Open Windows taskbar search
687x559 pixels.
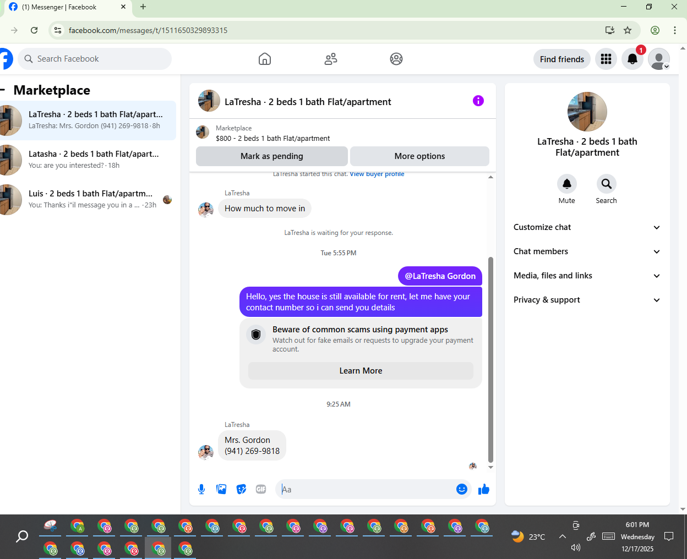[x=22, y=536]
